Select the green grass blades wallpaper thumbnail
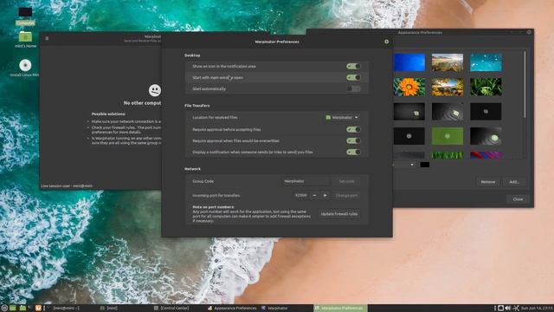Viewport: 554px width, 312px height. [486, 87]
